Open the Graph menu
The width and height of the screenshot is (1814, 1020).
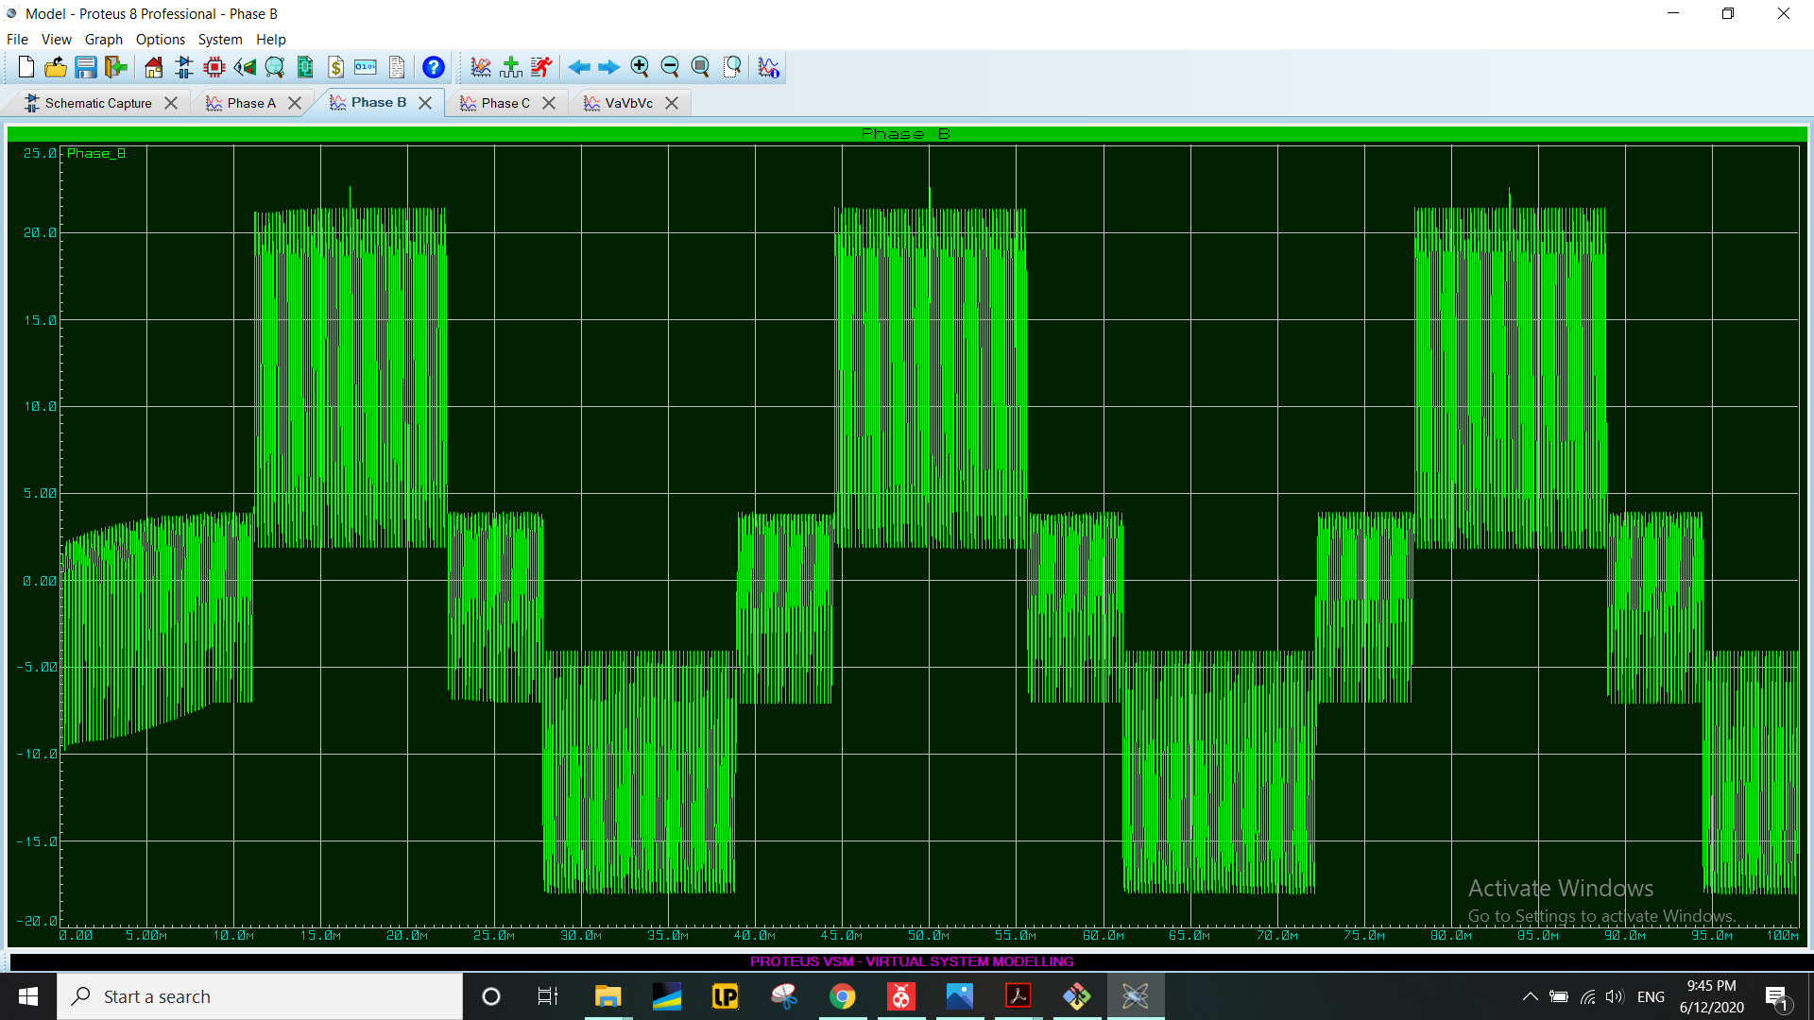tap(103, 40)
